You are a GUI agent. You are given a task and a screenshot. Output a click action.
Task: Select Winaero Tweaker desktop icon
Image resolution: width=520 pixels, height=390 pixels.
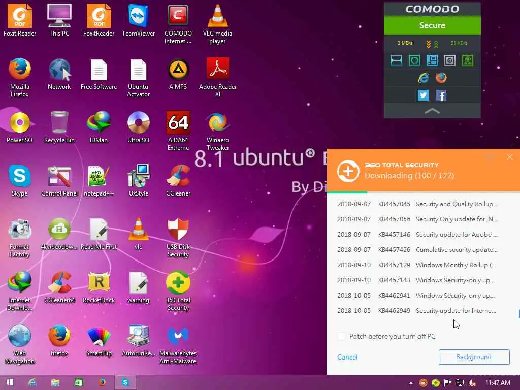(217, 131)
